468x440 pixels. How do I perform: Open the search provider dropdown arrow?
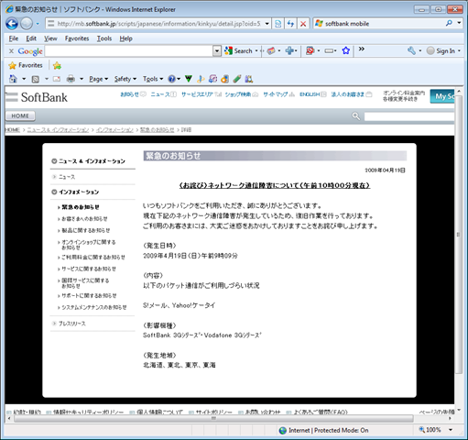click(x=459, y=23)
